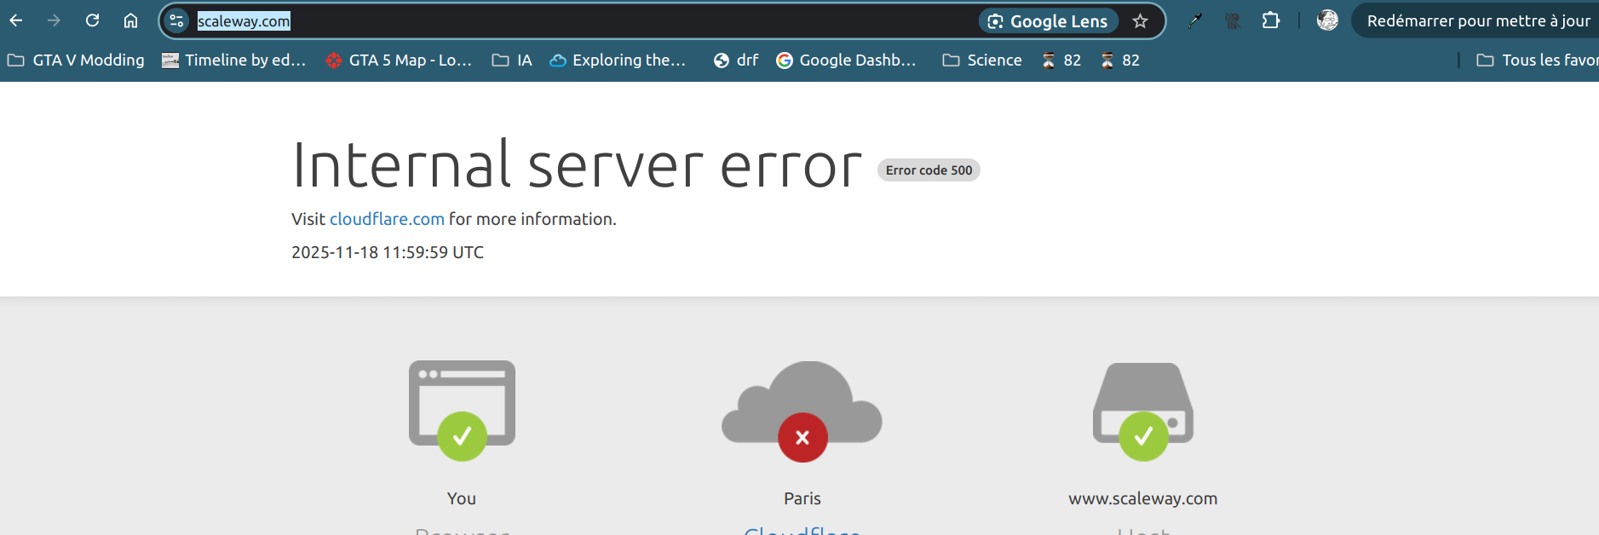Expand the Science bookmarks folder

pos(982,60)
